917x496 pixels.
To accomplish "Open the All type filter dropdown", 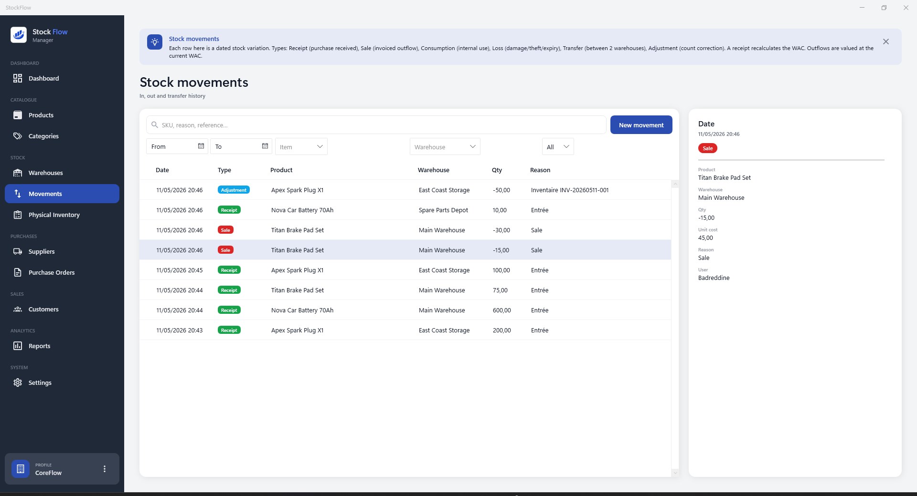I will coord(558,146).
